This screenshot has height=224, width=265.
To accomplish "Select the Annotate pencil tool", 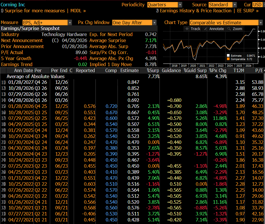I will pos(214,29).
